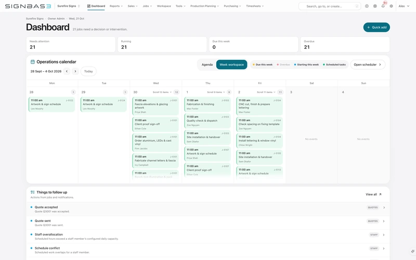Expand the Reports menu
This screenshot has width=416, height=260.
pyautogui.click(x=116, y=6)
